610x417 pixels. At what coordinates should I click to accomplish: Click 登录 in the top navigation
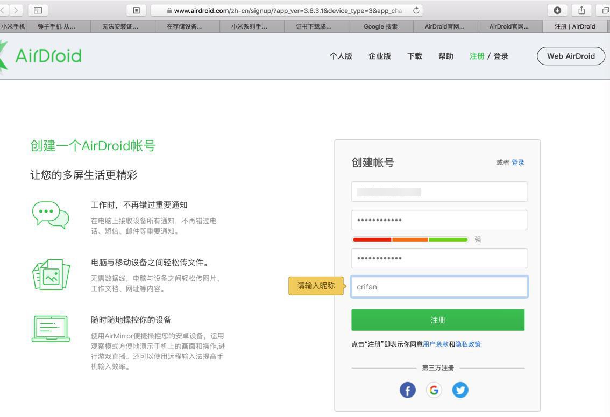point(501,56)
